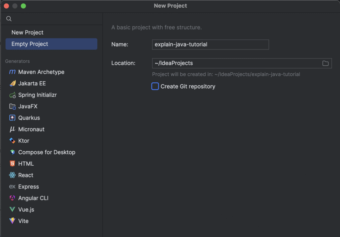The width and height of the screenshot is (340, 237).
Task: Select the React atom icon
Action: (x=12, y=175)
